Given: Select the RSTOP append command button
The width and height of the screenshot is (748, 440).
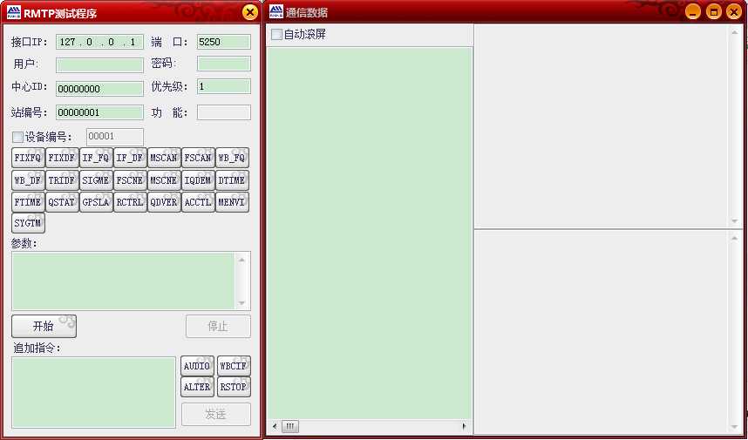Looking at the screenshot, I should tap(234, 387).
